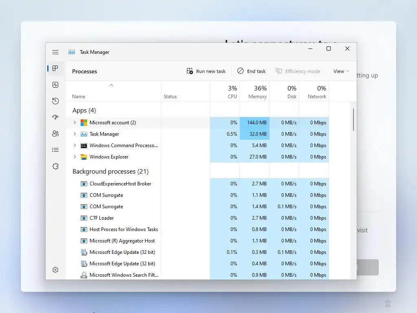Select the CloudExperienceHost Broker row

pos(198,184)
